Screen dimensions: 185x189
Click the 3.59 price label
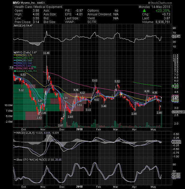pyautogui.click(x=65, y=98)
